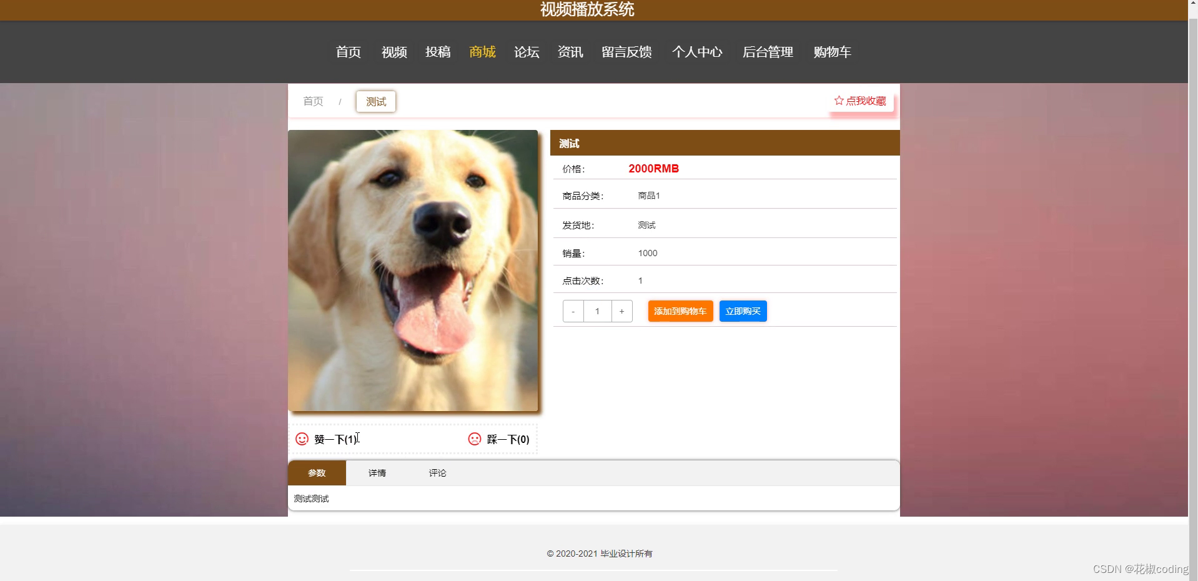
Task: Open 后台管理 backend management
Action: 768,52
